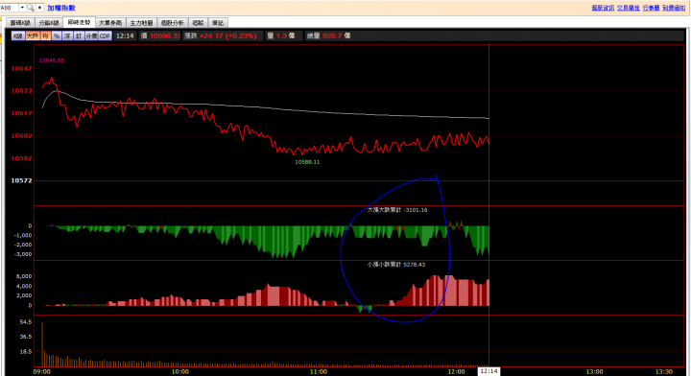Select the % percentage display button
This screenshot has height=376, width=691.
pos(57,36)
